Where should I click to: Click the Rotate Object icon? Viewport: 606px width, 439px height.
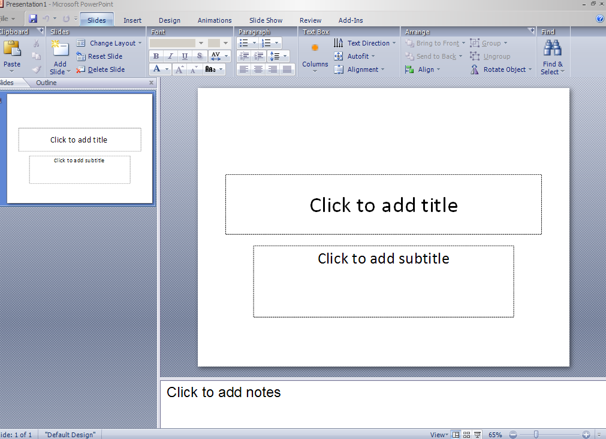(475, 69)
